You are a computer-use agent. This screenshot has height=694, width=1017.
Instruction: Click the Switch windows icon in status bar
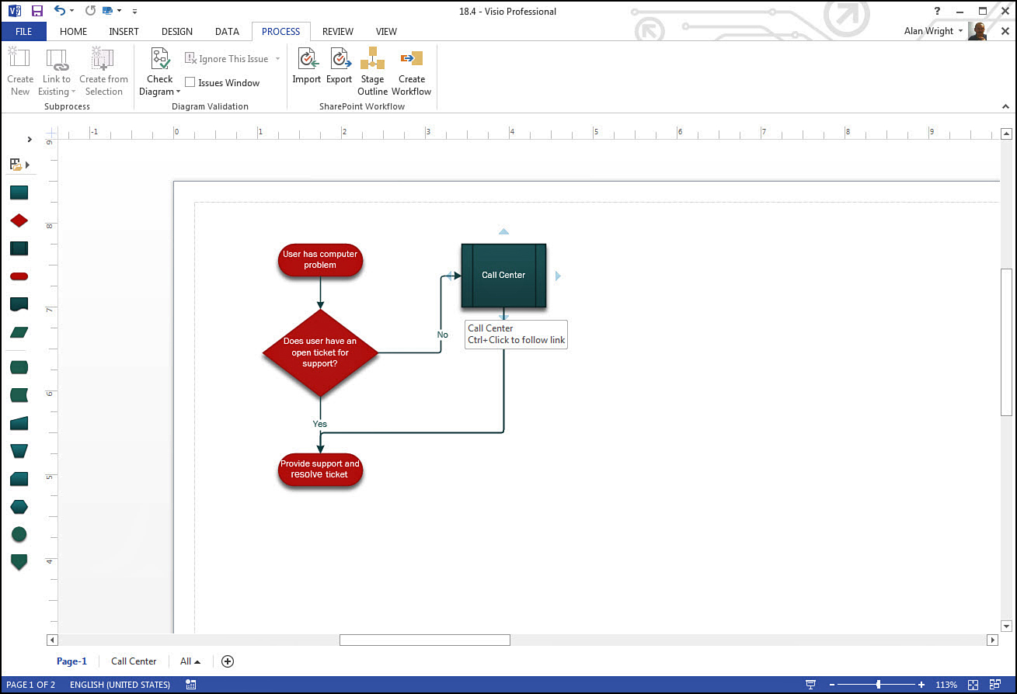pyautogui.click(x=994, y=685)
